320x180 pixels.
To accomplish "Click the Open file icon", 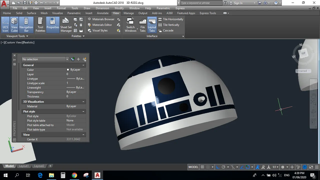I will [19, 3].
